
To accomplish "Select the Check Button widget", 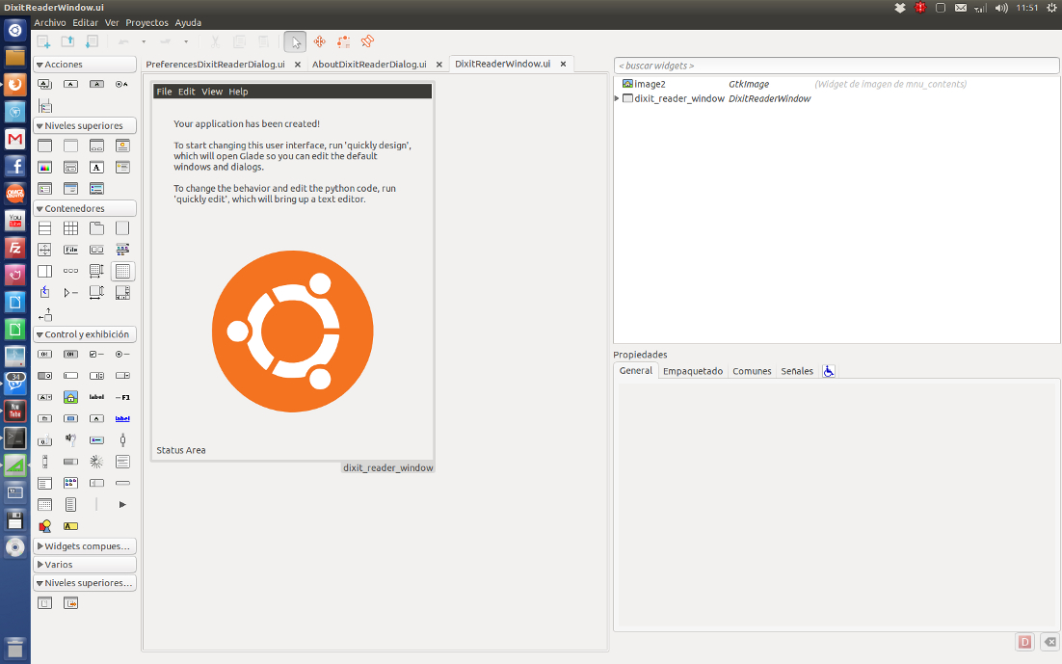I will point(97,355).
